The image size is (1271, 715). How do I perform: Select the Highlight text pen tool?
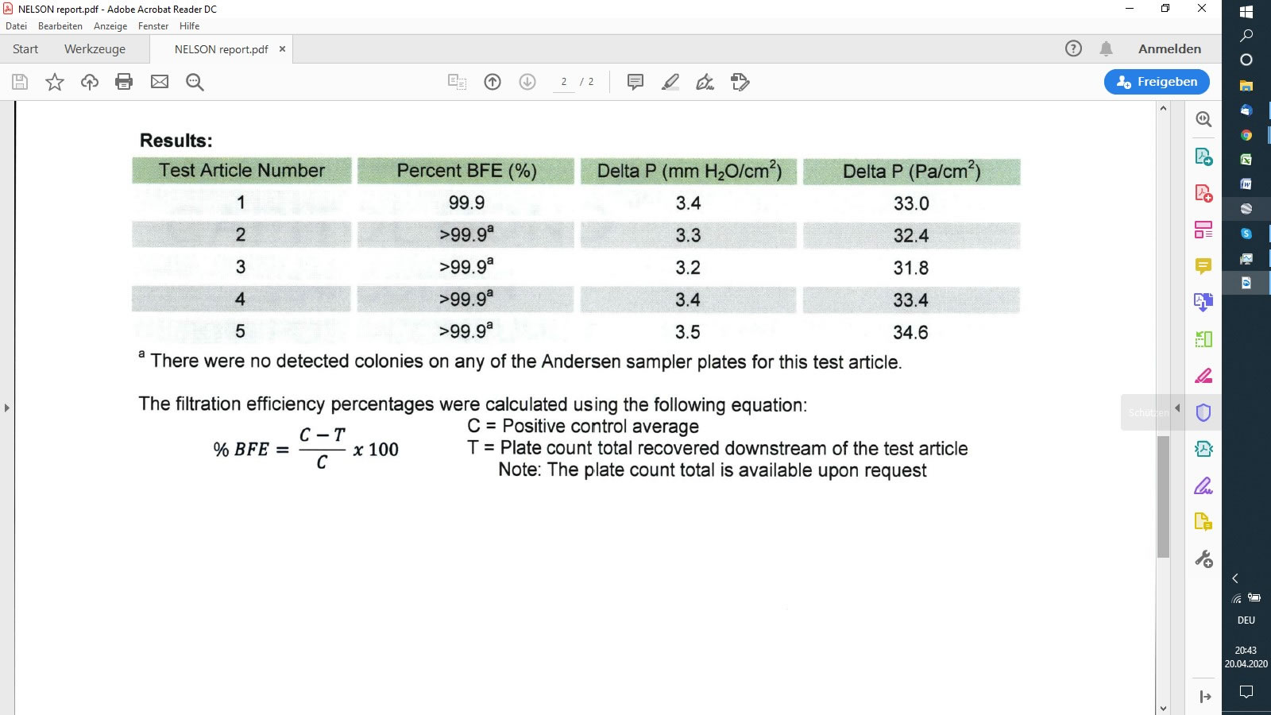[670, 82]
